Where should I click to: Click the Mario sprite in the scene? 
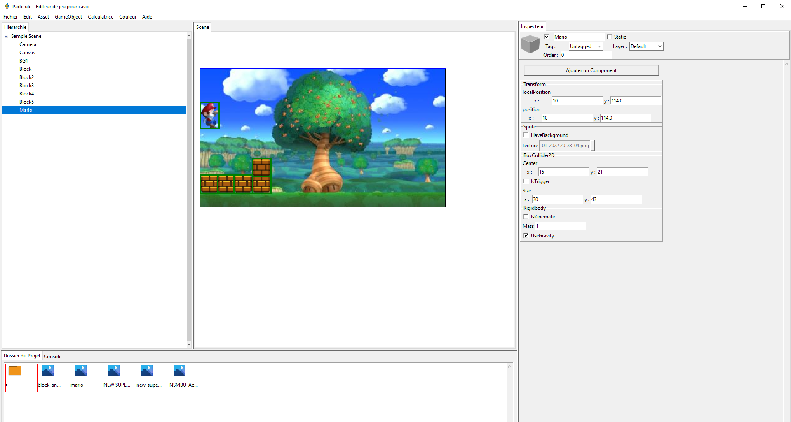point(210,115)
